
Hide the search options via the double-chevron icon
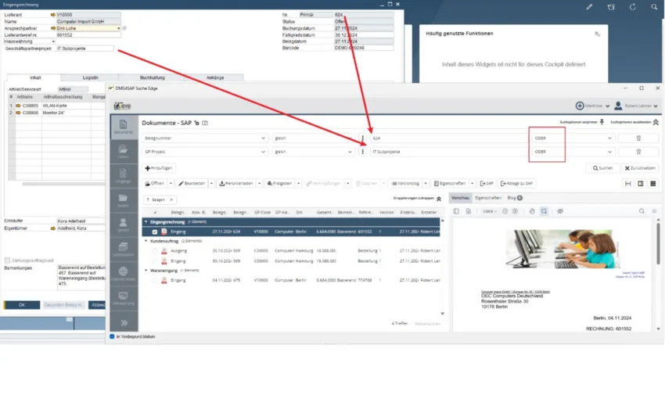coord(656,122)
